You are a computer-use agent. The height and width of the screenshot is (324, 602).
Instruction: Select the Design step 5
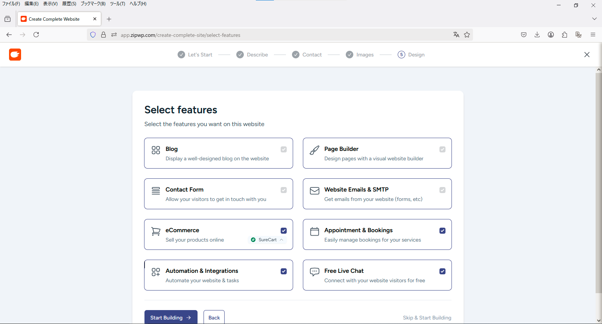coord(411,55)
